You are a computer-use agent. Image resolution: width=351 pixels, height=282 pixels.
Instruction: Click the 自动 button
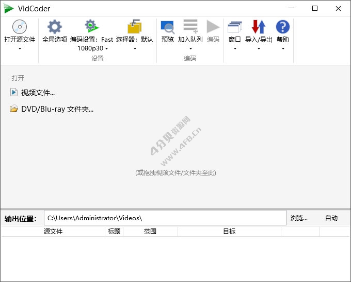[331, 218]
